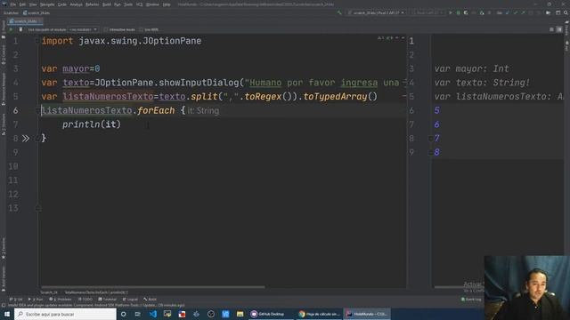Open the Navigate menu

47,4
